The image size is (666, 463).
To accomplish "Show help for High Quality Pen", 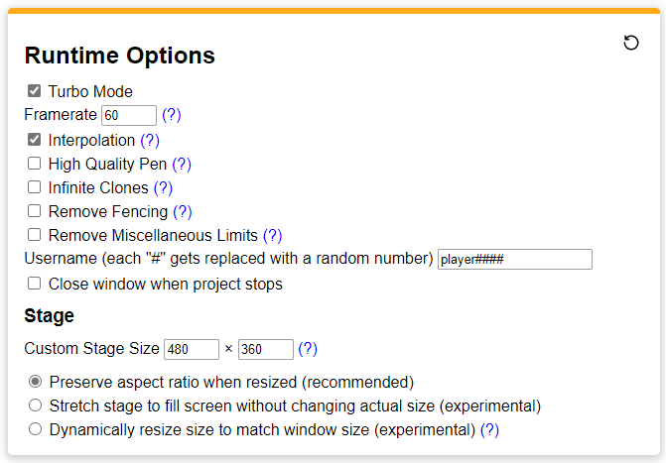I will click(182, 164).
